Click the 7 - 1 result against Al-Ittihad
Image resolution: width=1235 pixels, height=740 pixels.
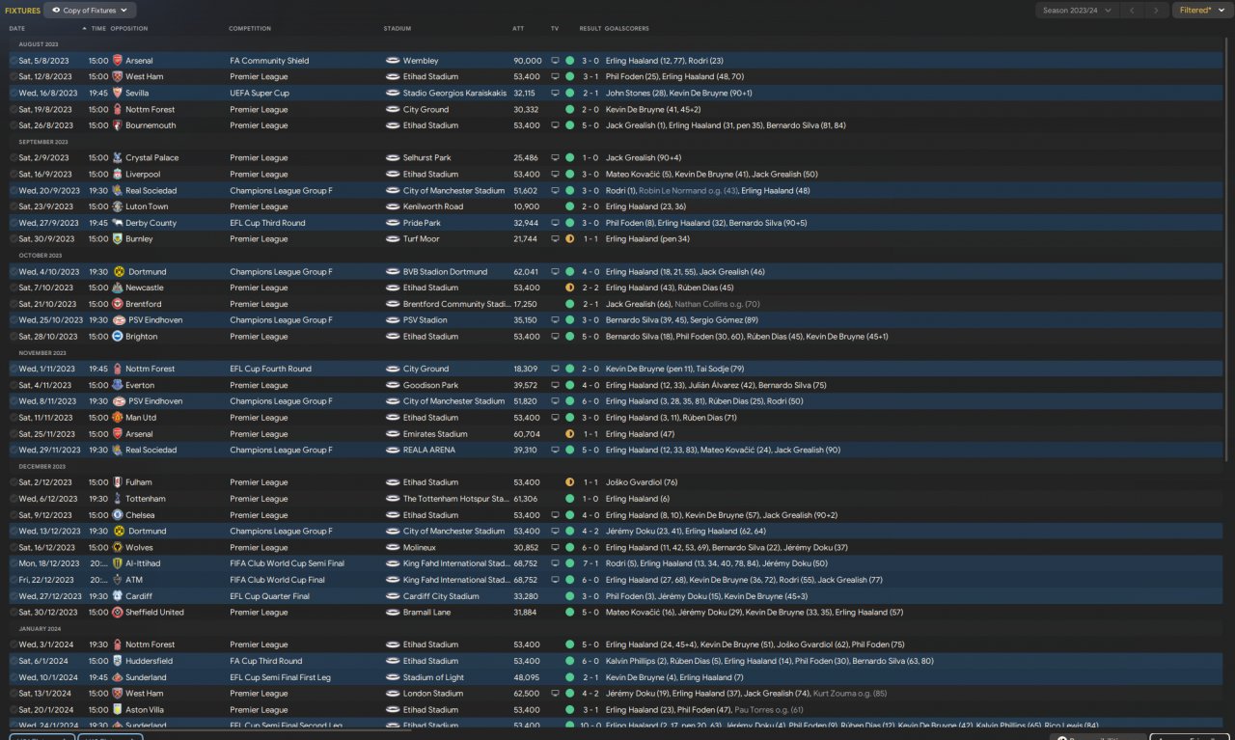click(590, 563)
